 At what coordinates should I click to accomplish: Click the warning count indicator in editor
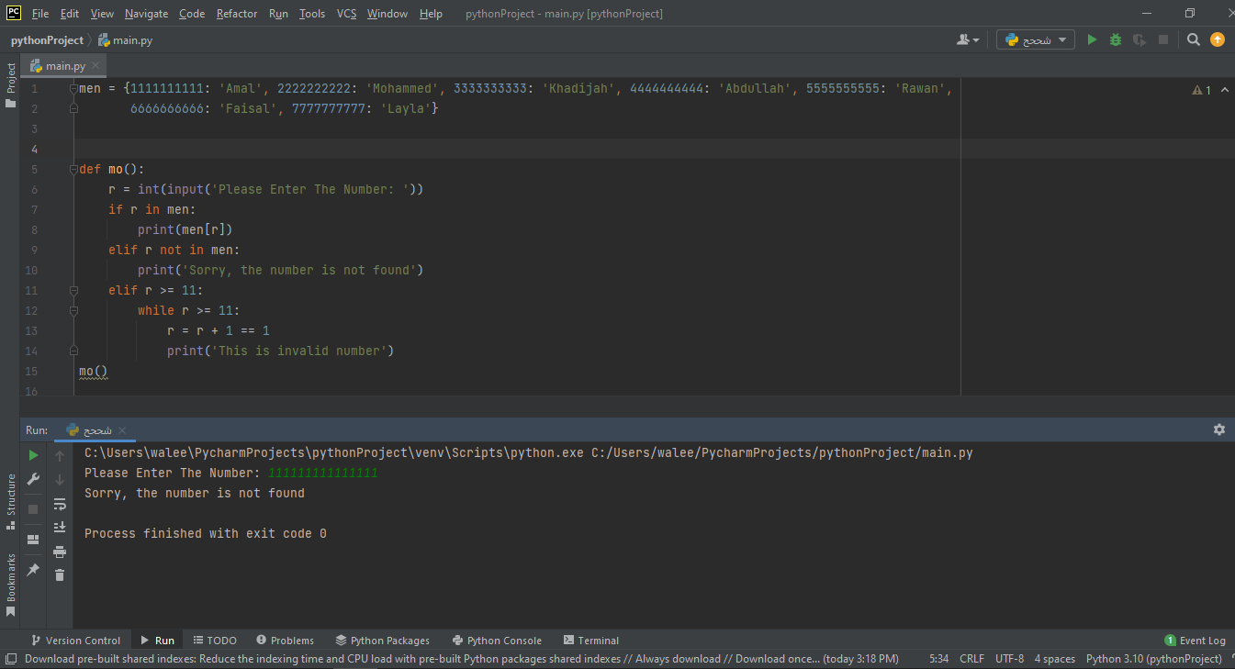[1201, 90]
